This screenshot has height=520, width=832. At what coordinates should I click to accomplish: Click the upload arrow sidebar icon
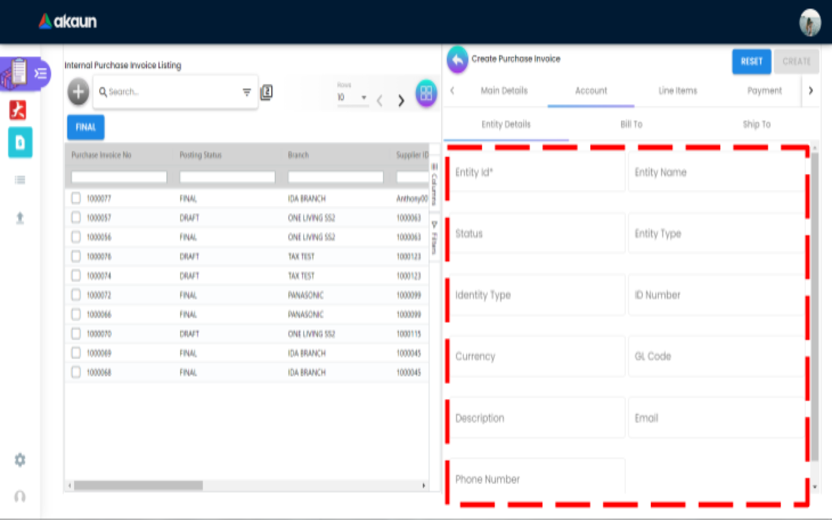(20, 218)
